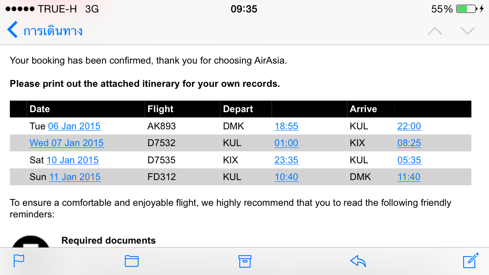Tap the 10 Jan 2015 date link
The image size is (489, 275).
pyautogui.click(x=73, y=160)
